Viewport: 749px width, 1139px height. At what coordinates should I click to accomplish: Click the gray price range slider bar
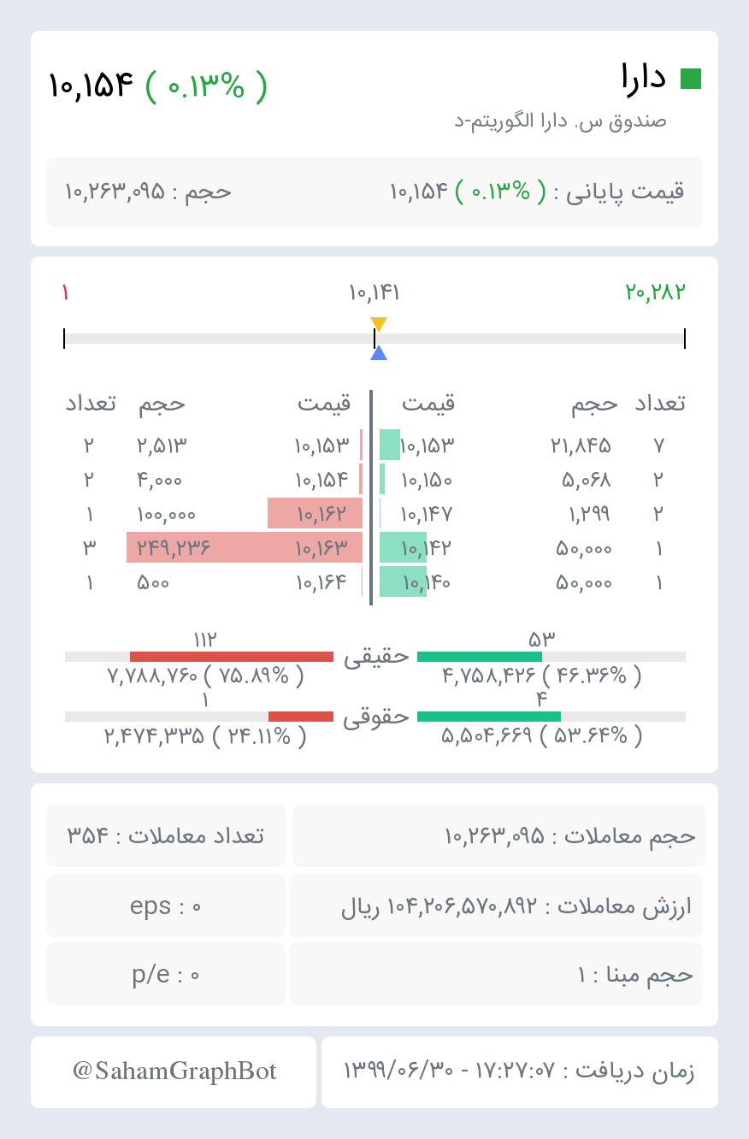click(x=374, y=339)
